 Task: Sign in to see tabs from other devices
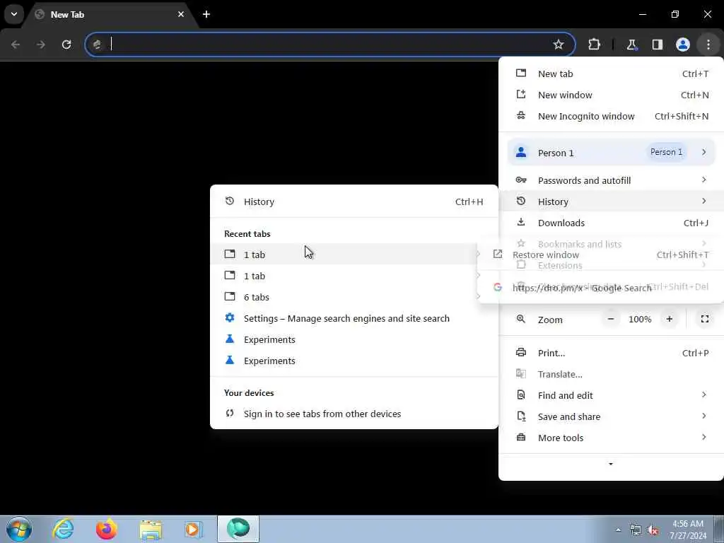point(354,414)
